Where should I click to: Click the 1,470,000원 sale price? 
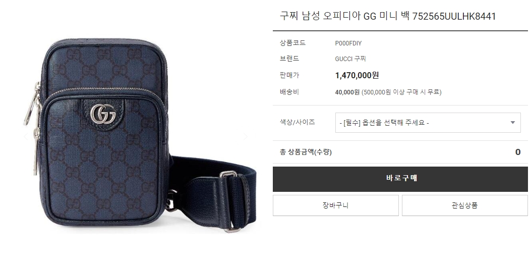(x=357, y=75)
